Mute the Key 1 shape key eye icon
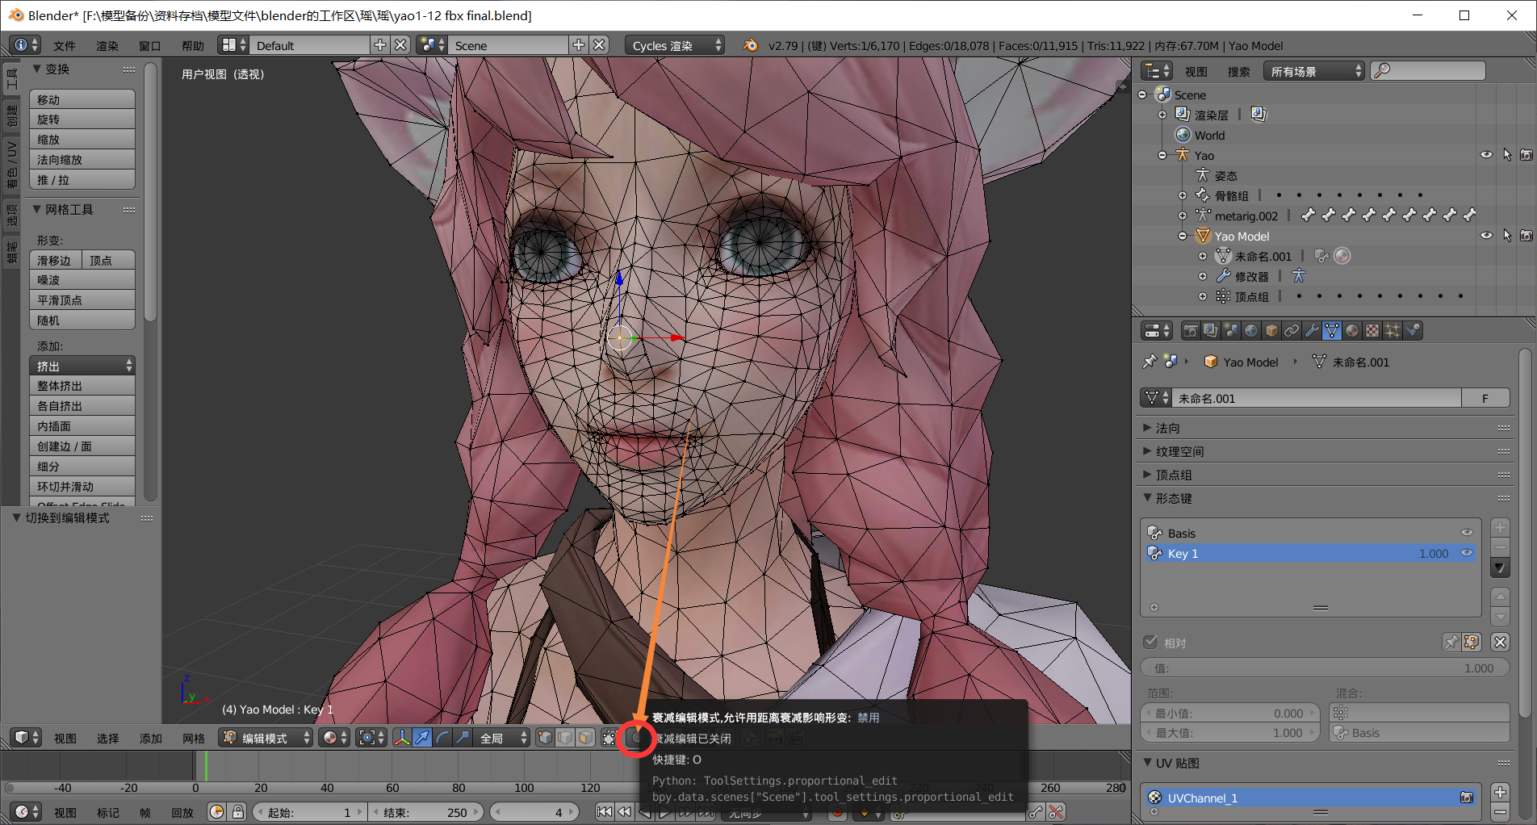Screen dimensions: 1537x825 coord(1467,553)
